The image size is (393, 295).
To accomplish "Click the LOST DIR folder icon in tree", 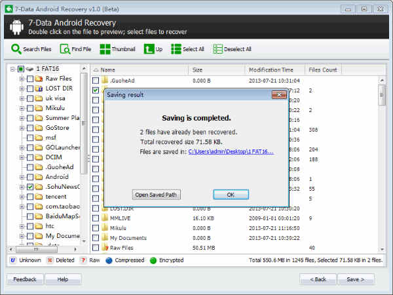I will tap(39, 88).
